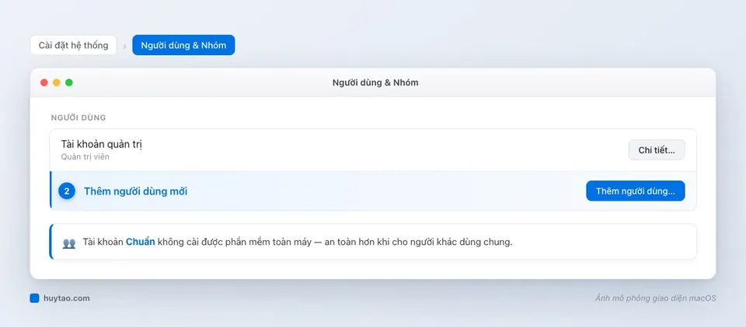Click the Quản trị viên subtitle

[85, 157]
